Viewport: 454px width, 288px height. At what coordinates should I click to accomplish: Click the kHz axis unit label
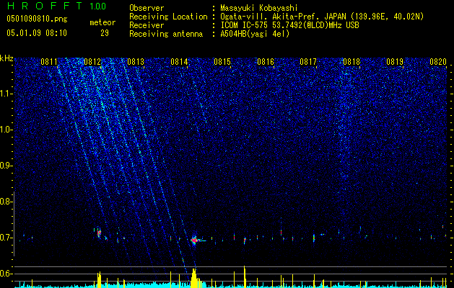pyautogui.click(x=6, y=58)
